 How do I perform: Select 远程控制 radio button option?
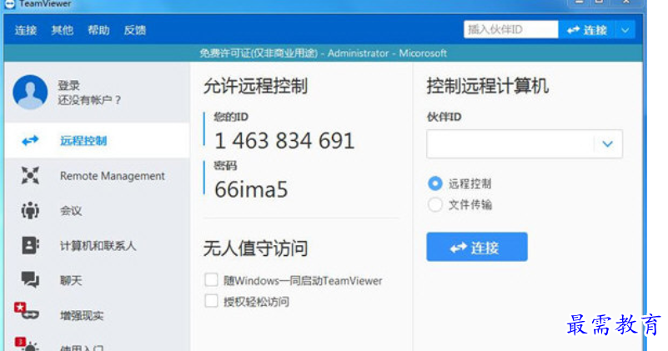(x=435, y=183)
